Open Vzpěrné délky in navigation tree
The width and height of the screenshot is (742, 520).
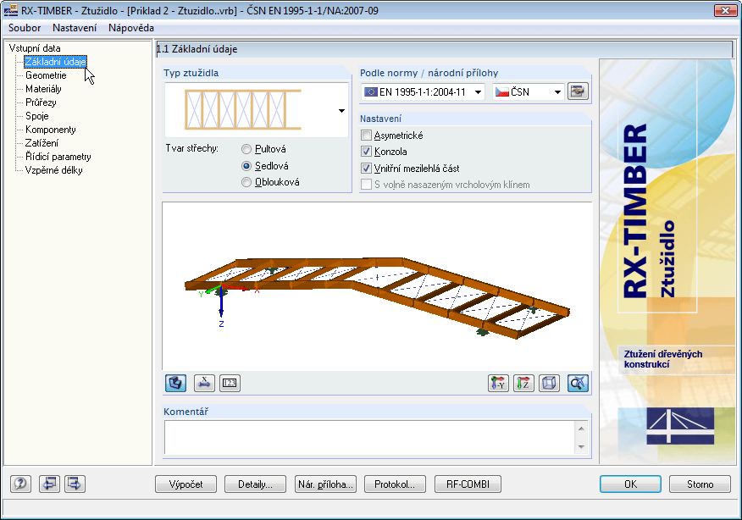[53, 170]
